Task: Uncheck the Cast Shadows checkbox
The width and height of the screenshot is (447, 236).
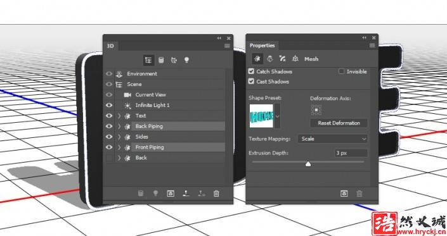Action: click(251, 82)
